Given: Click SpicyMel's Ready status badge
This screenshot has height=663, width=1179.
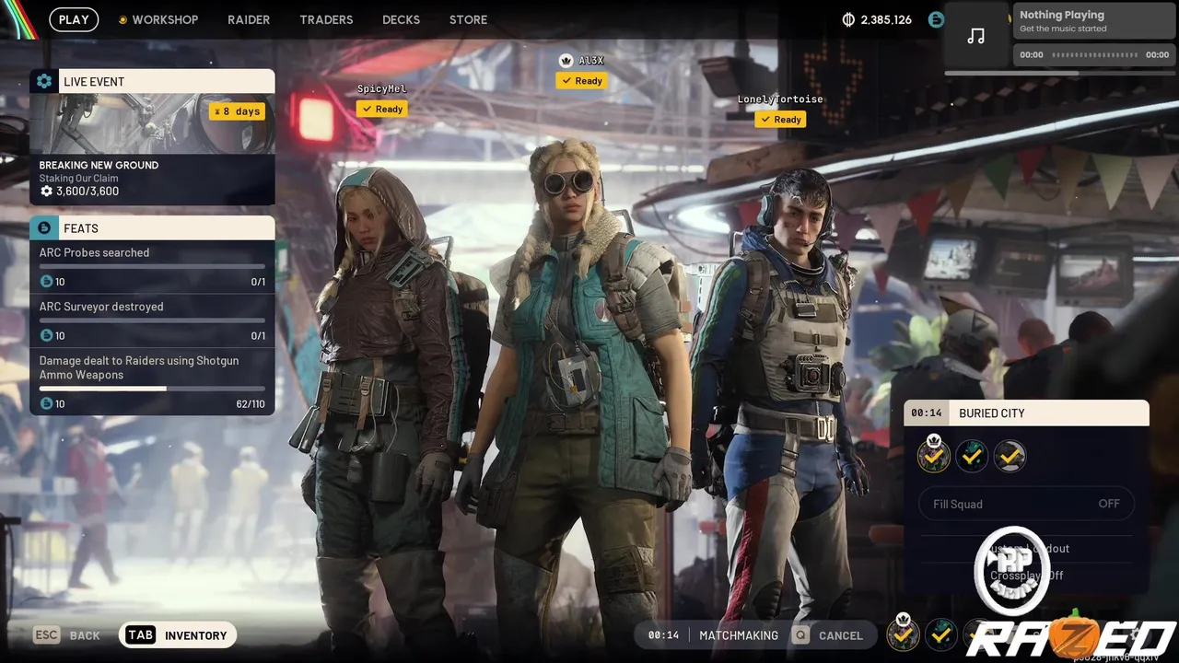Looking at the screenshot, I should [x=382, y=109].
